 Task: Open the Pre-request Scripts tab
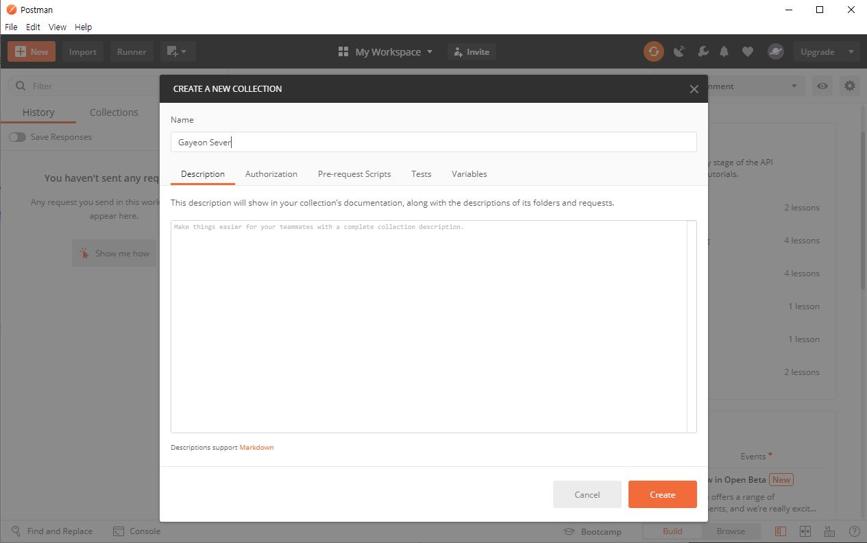354,174
